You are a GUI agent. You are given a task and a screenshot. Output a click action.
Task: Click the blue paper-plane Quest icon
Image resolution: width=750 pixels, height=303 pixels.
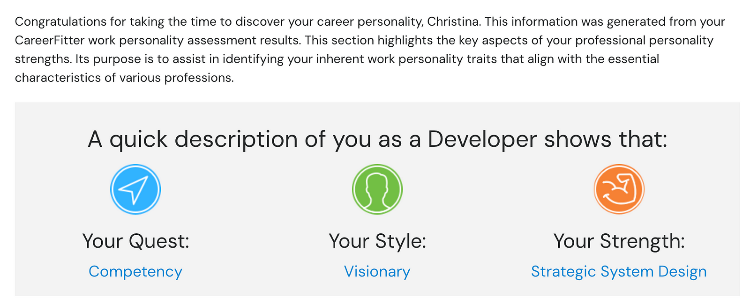135,189
